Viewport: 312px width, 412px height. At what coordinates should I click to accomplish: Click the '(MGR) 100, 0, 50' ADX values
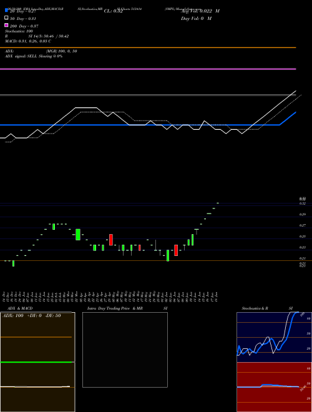coord(61,51)
